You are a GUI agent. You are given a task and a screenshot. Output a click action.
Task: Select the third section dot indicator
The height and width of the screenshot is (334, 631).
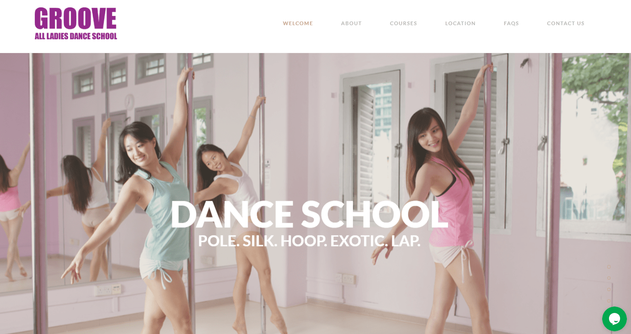click(609, 289)
